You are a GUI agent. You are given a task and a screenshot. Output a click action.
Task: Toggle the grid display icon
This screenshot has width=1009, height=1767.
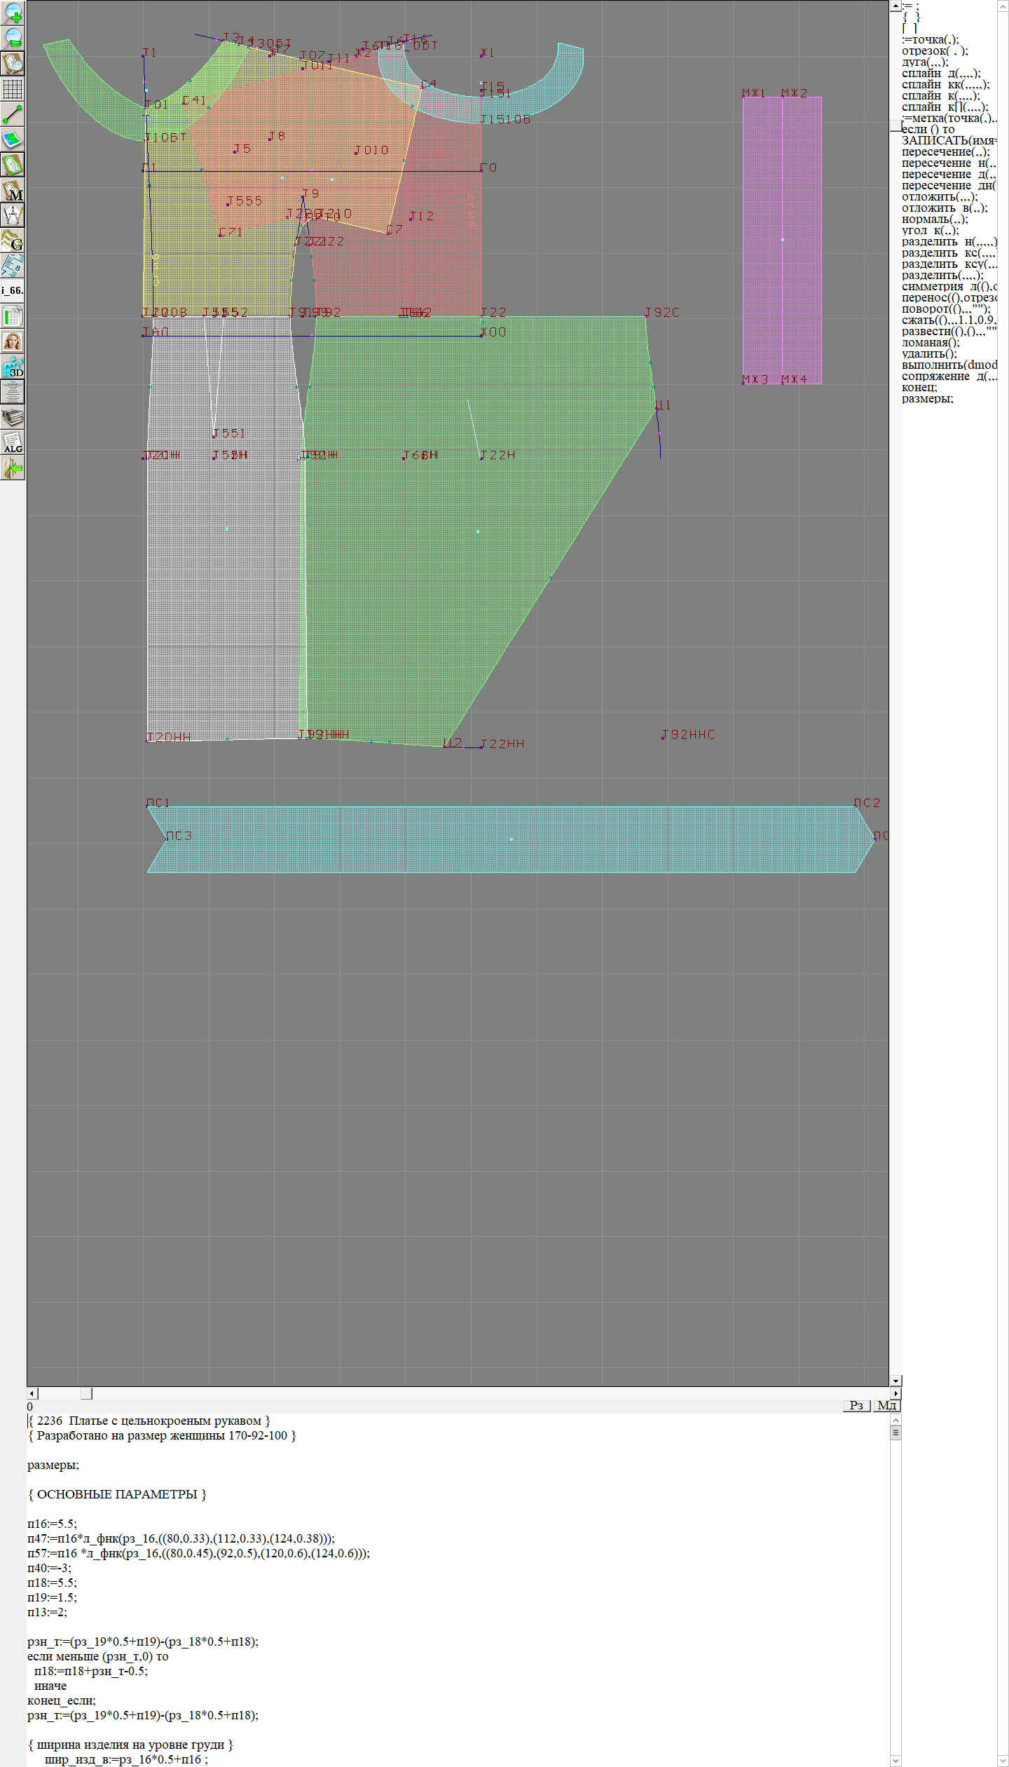pos(13,89)
